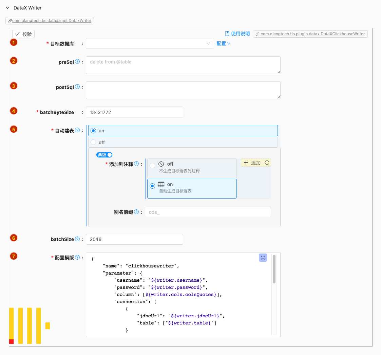The height and width of the screenshot is (355, 381).
Task: Open the com.qlangtech.tis.datax.impl.DataxWriter link
Action: (x=50, y=21)
